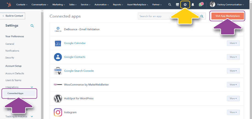Open the WhatsApp chat notifications icon
Image resolution: width=252 pixels, height=119 pixels.
click(201, 4)
